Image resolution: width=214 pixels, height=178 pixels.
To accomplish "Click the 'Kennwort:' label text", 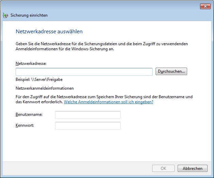I will point(25,126).
